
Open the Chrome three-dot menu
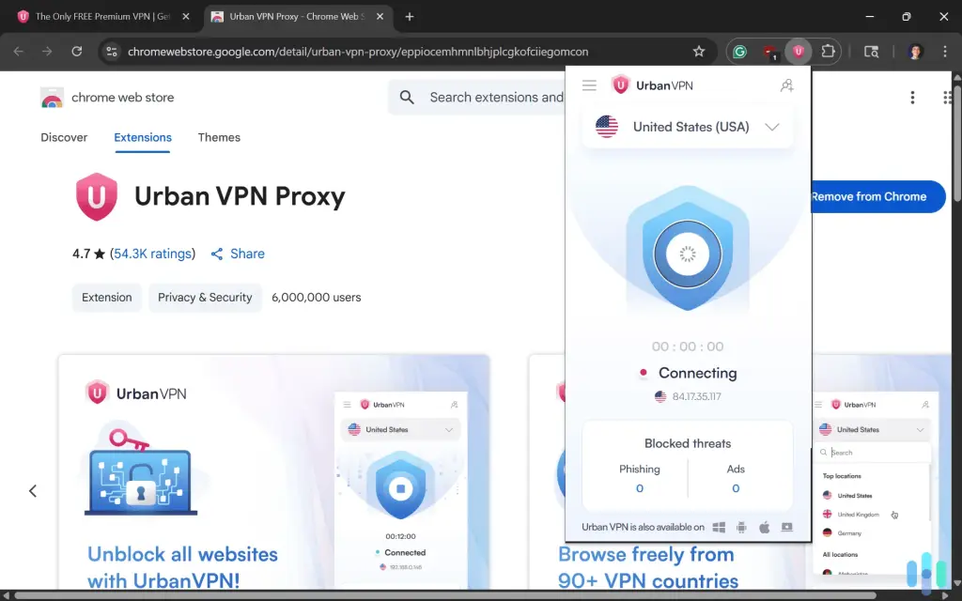click(945, 52)
